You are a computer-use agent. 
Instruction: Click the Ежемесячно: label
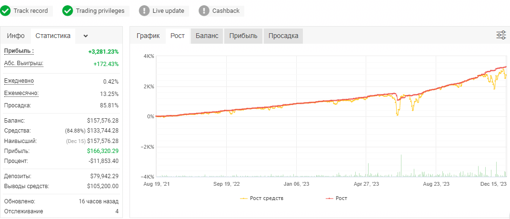coord(21,93)
